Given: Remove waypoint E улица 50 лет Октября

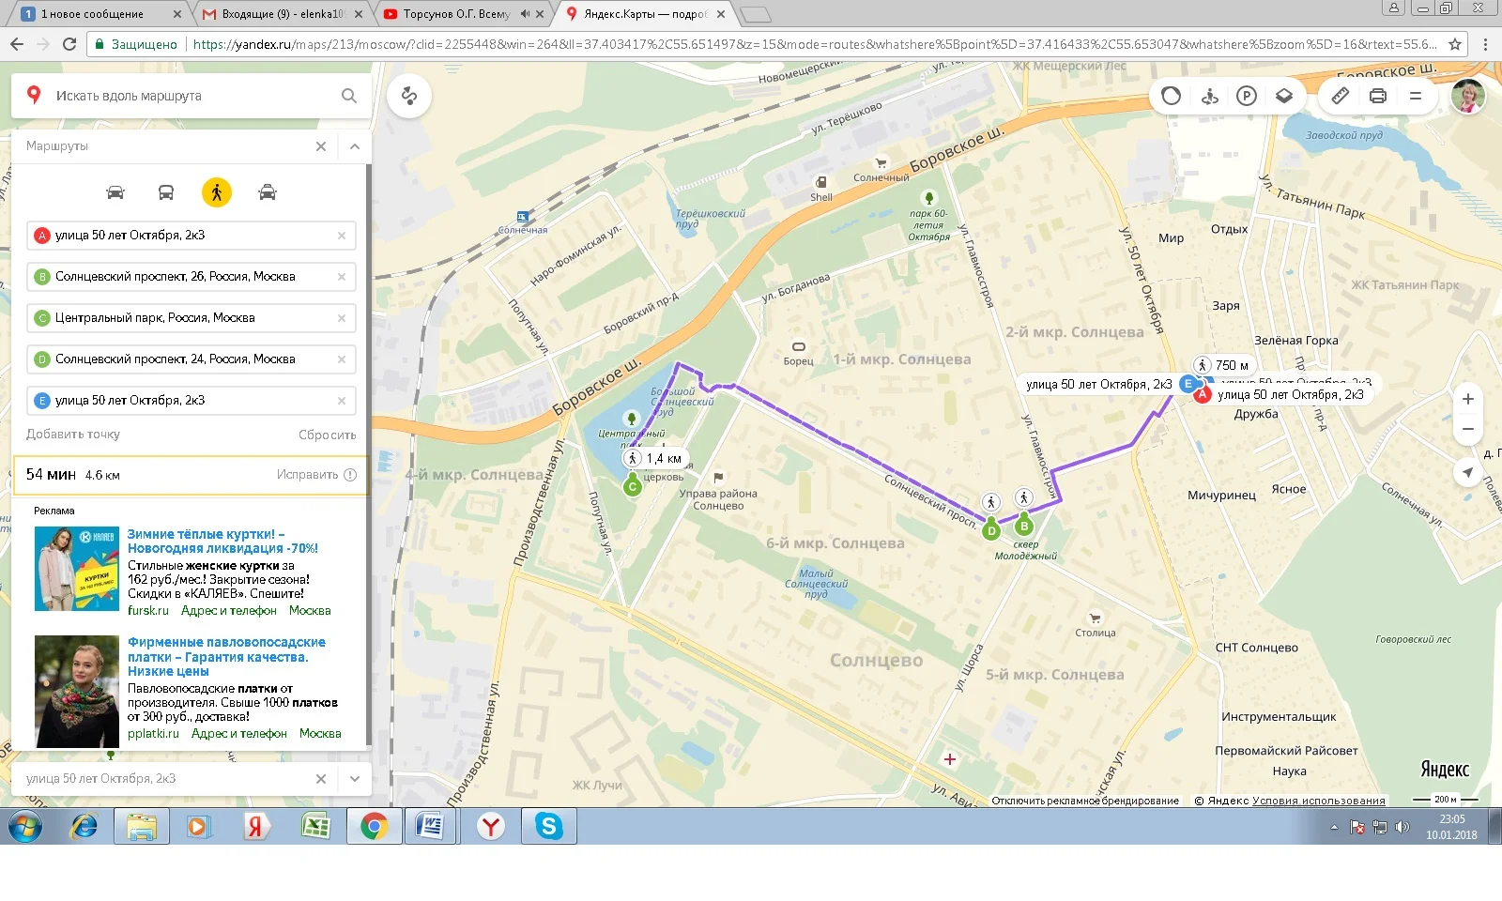Looking at the screenshot, I should click(x=342, y=401).
